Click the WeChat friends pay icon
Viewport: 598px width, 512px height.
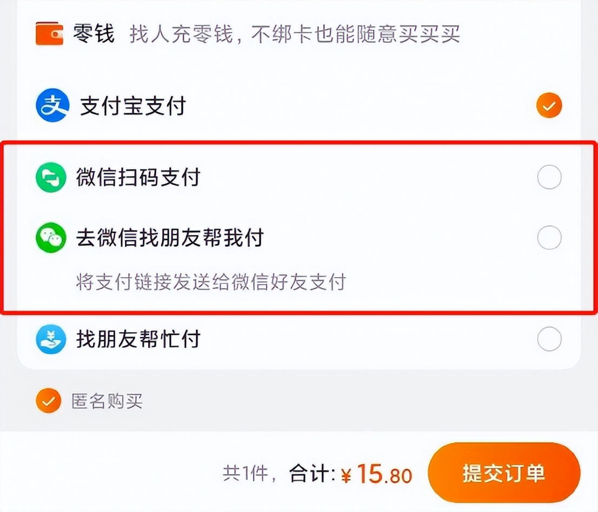tap(50, 237)
